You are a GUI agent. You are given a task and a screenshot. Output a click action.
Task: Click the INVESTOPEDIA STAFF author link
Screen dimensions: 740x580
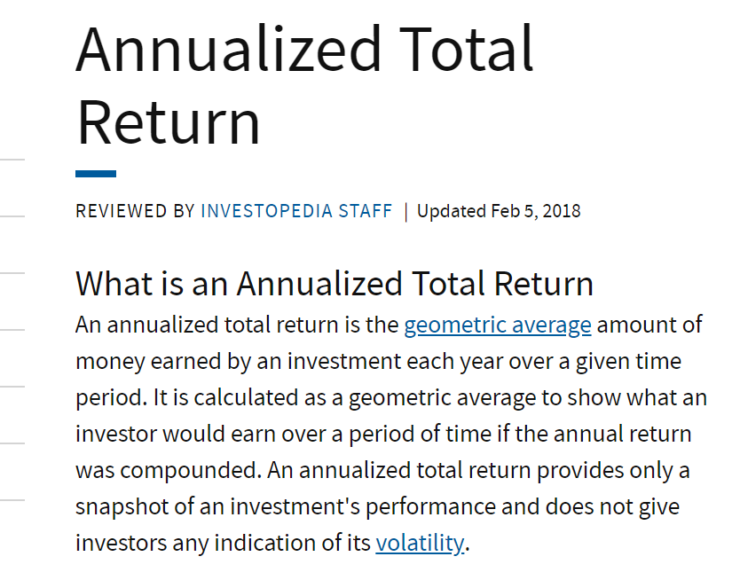(x=296, y=211)
